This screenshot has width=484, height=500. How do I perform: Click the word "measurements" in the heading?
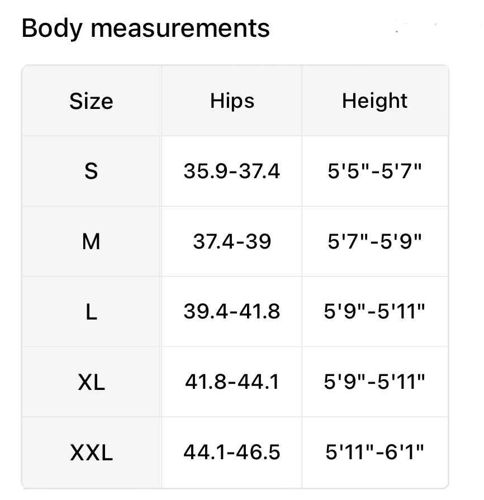(x=180, y=28)
